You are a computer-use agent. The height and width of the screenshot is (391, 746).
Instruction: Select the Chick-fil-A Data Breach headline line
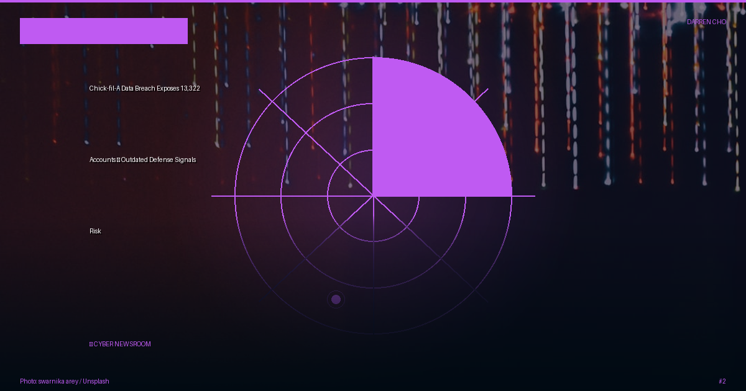(x=145, y=89)
